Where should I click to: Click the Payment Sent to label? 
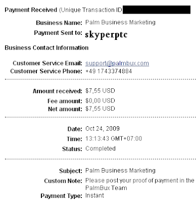[x=58, y=33]
